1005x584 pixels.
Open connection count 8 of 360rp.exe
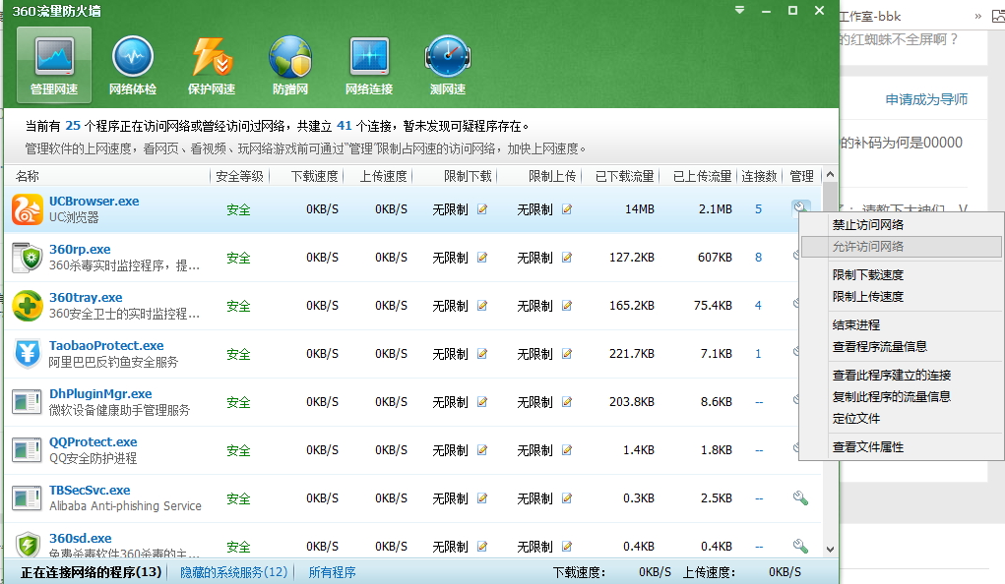[758, 258]
